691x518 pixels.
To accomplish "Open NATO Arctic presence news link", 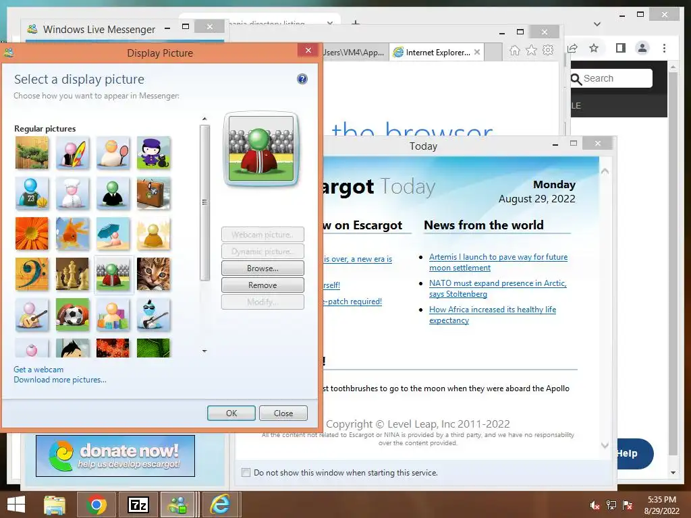I will (497, 289).
